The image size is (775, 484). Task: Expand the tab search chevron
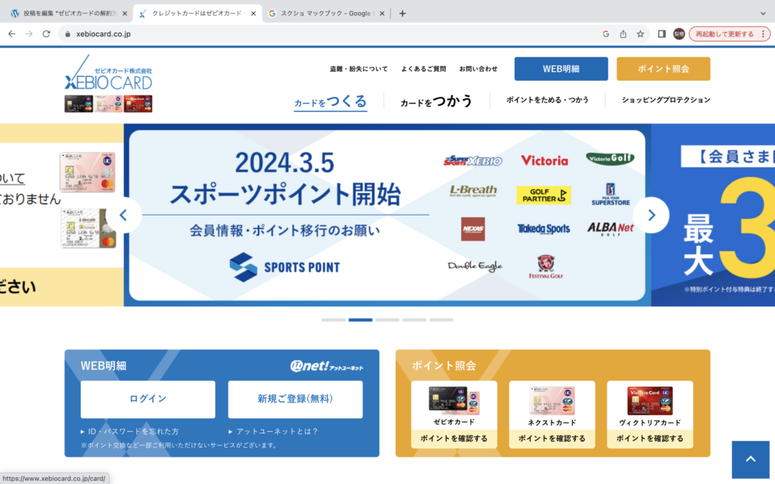point(763,14)
